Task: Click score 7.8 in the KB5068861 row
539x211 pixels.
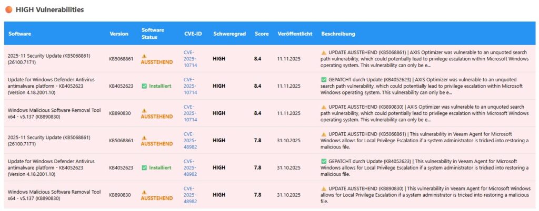Action: (x=258, y=141)
